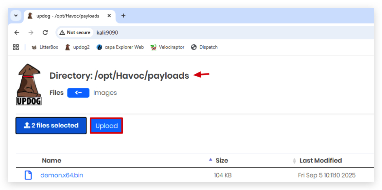Open the updog2 bookmark
This screenshot has width=382, height=190.
[x=78, y=47]
